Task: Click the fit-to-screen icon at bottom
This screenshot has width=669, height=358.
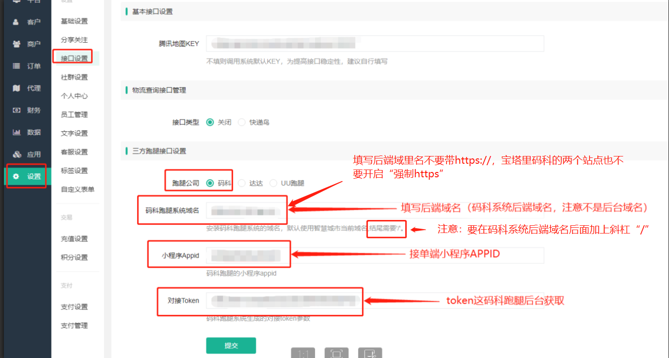Action: tap(336, 354)
